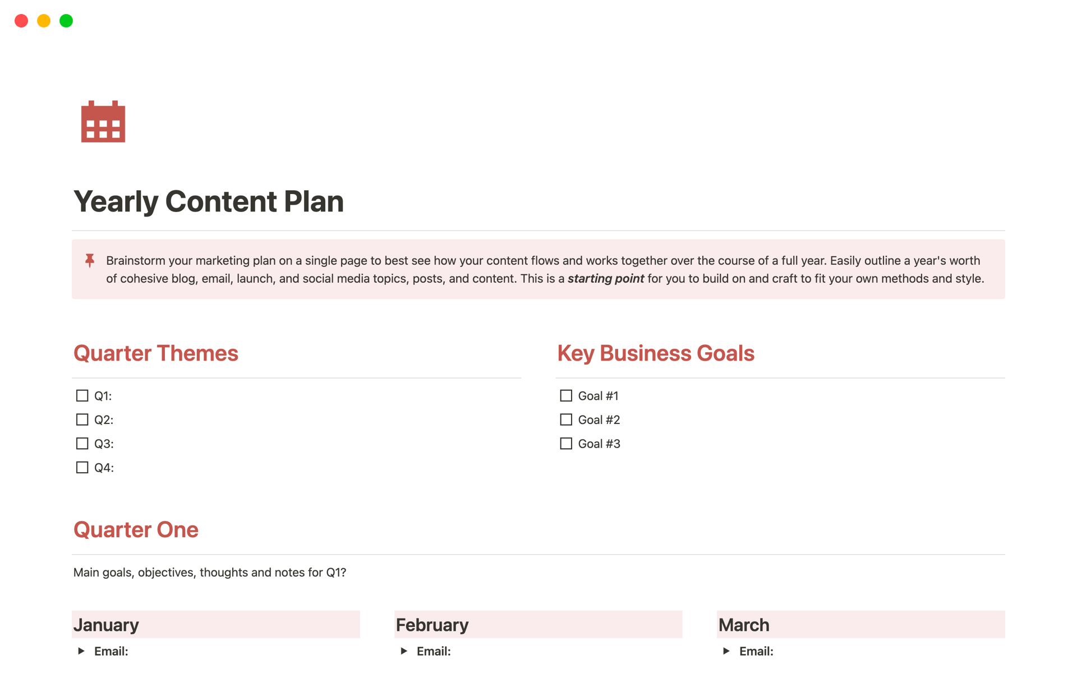Check the Q1 theme checkbox
This screenshot has height=673, width=1077.
click(x=82, y=396)
